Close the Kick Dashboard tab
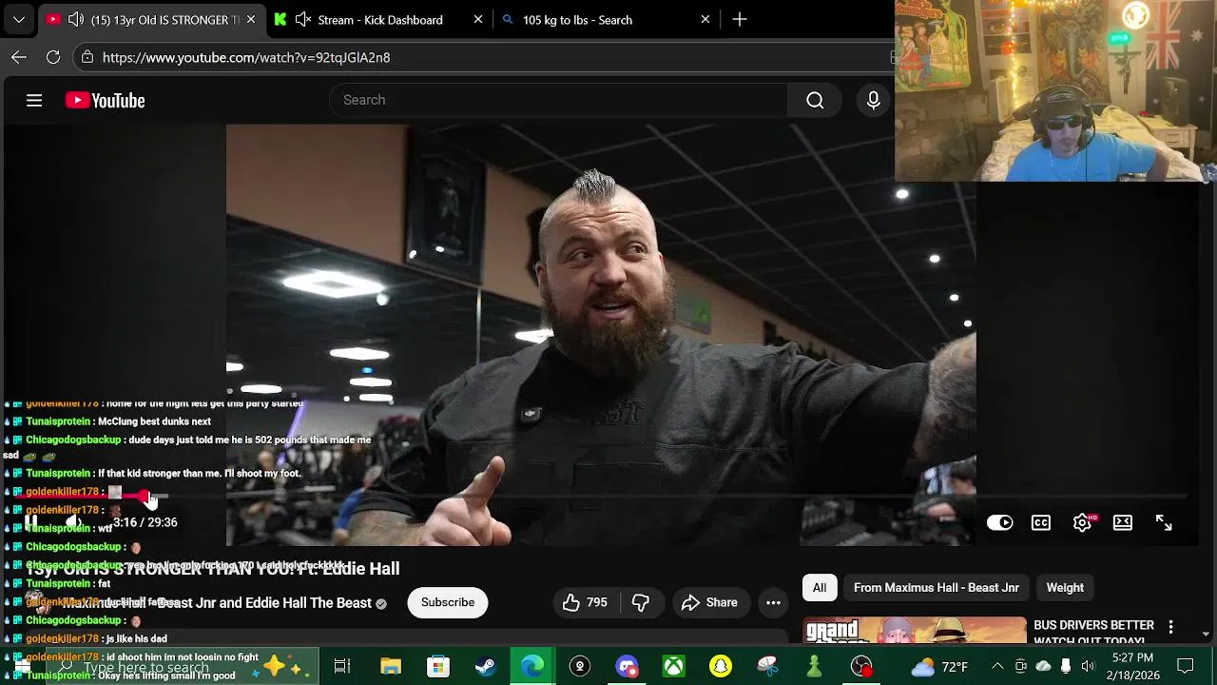This screenshot has height=685, width=1217. pos(478,19)
